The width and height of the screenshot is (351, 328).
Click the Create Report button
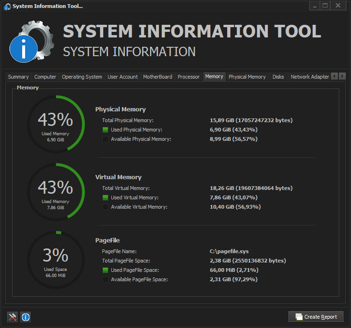(315, 317)
